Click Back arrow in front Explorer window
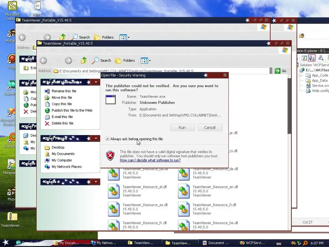The image size is (329, 247). pos(43,60)
